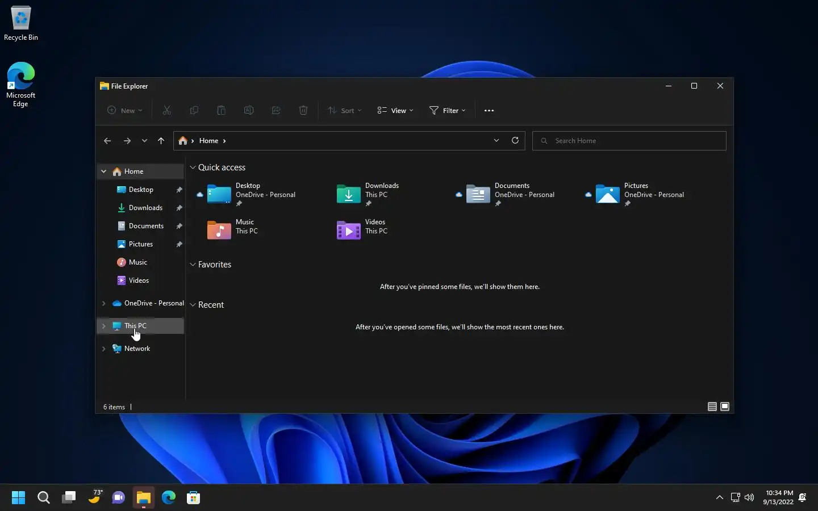Collapse the Quick access section

[193, 167]
